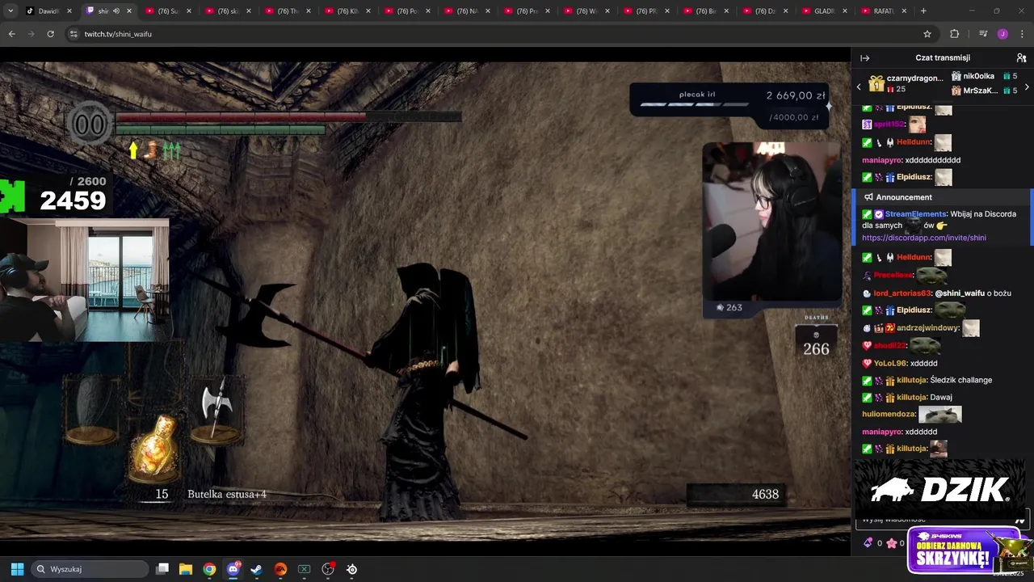
Task: Open File Explorer from the taskbar
Action: click(186, 569)
